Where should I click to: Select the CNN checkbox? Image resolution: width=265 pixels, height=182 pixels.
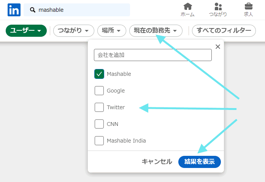99,124
